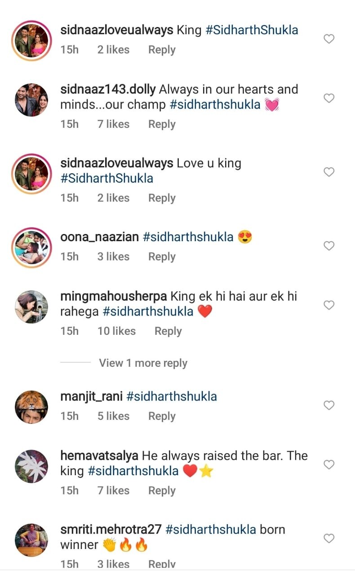The width and height of the screenshot is (355, 576).
Task: Like sidnaaz143.dolly's comment with heart icon
Action: pyautogui.click(x=329, y=98)
